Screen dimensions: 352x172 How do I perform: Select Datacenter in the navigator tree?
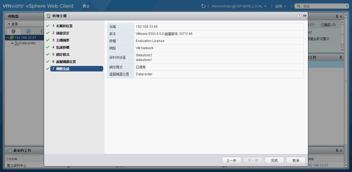(28, 43)
